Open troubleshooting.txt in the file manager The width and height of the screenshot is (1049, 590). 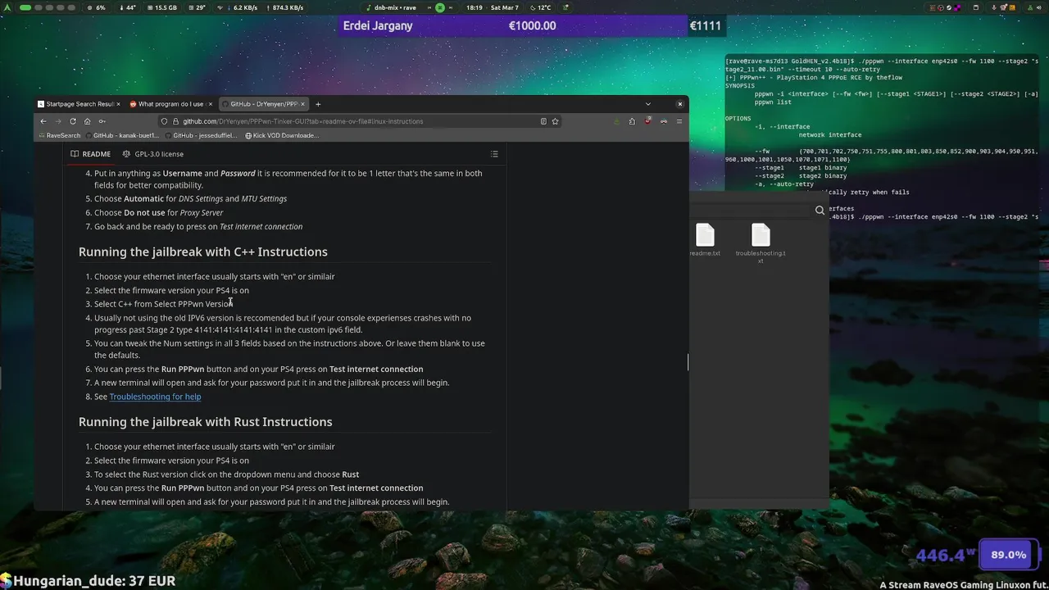pos(761,243)
